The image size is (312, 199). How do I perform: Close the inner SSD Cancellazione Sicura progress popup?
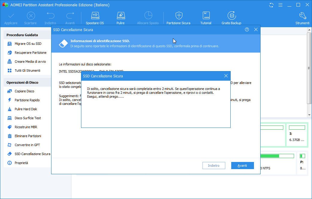tap(226, 76)
